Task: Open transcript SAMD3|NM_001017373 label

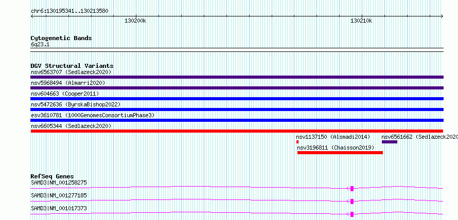Action: (x=59, y=208)
